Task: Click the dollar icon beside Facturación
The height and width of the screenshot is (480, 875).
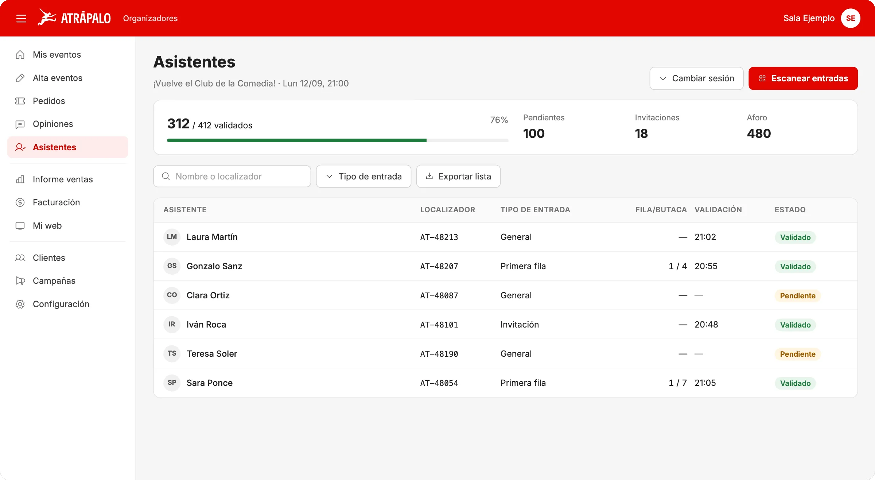Action: [20, 202]
